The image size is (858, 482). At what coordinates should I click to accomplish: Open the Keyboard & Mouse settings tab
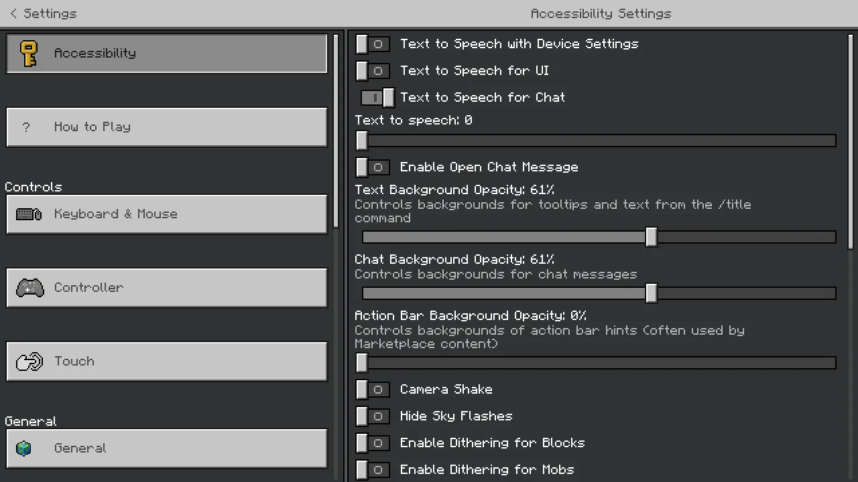tap(167, 214)
